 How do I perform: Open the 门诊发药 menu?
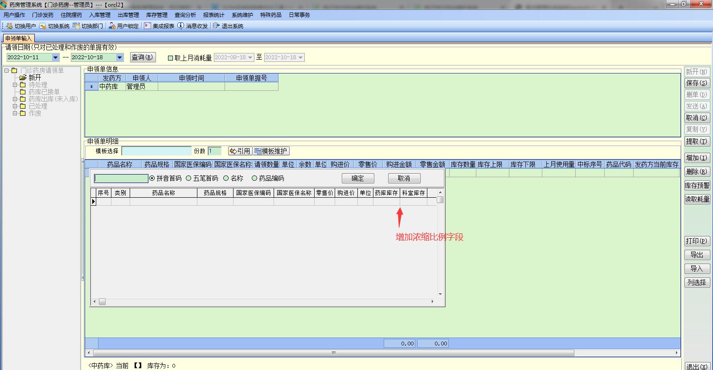point(43,15)
